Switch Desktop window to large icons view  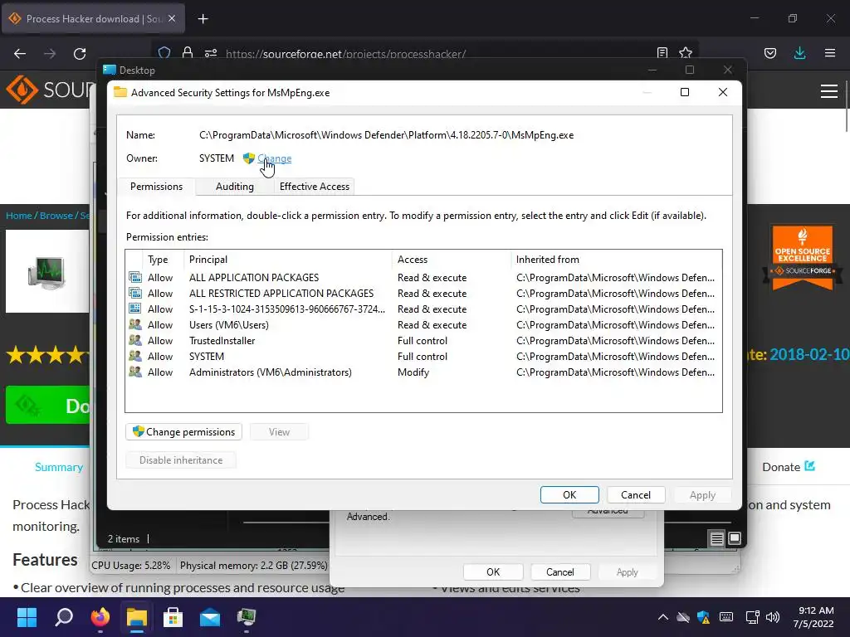click(735, 538)
